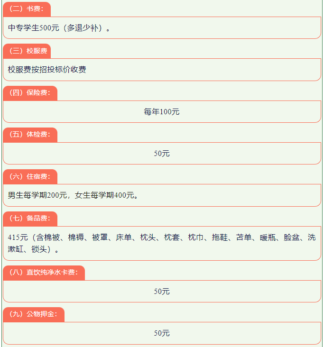Click the 每年100元 insurance fee text

click(x=162, y=112)
